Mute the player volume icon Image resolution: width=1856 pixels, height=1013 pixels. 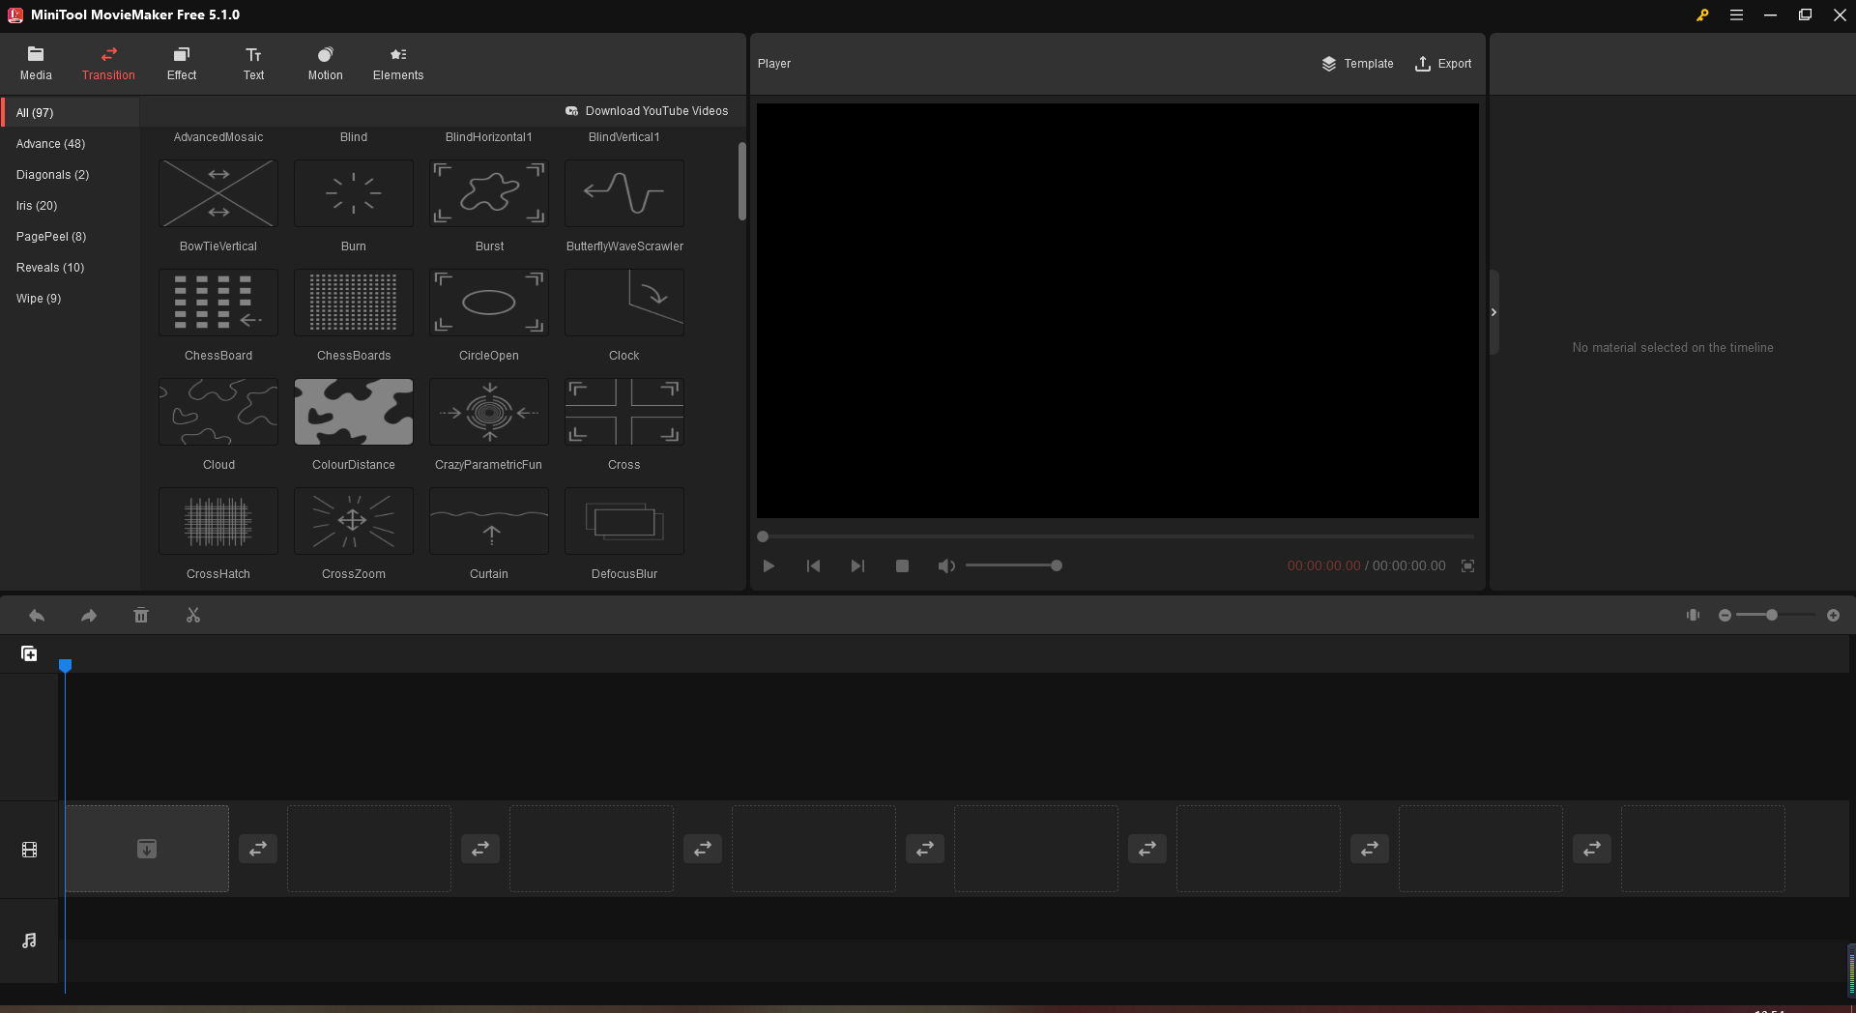(946, 566)
